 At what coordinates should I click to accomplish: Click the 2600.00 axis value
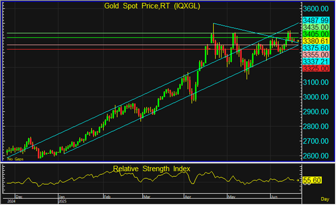coord(316,155)
